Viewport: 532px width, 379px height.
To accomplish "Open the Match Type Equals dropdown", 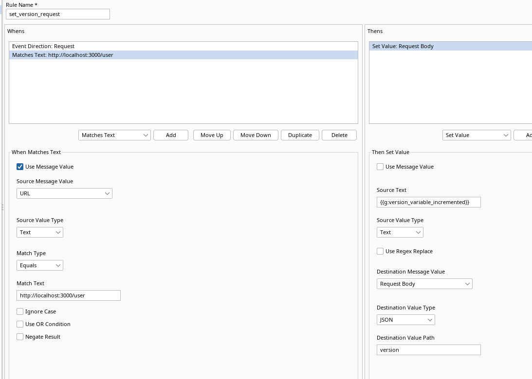I will (39, 265).
